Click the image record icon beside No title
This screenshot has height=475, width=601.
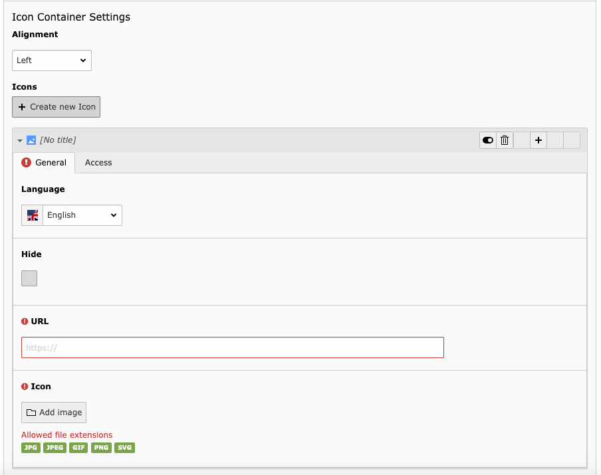coord(31,140)
